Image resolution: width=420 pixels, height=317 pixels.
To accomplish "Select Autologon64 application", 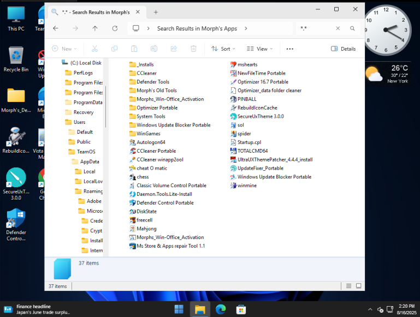I will [x=147, y=142].
